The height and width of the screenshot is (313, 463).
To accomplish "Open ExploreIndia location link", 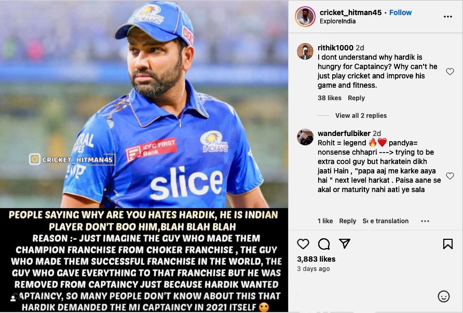I will (338, 21).
